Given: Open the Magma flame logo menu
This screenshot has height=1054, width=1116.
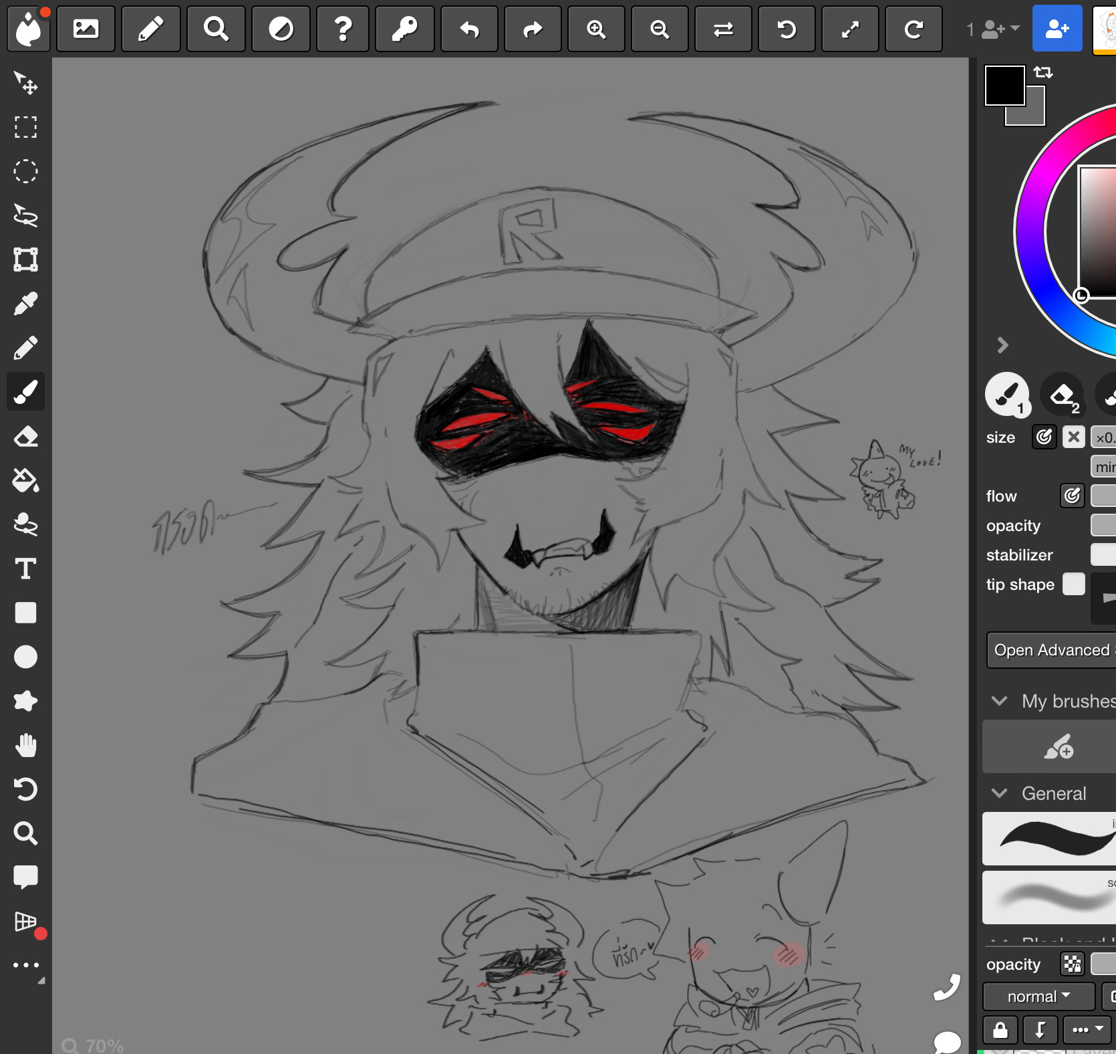Looking at the screenshot, I should (x=28, y=29).
